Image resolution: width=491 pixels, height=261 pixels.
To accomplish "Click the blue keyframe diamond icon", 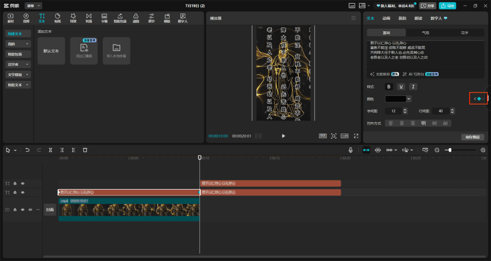I will click(x=479, y=99).
